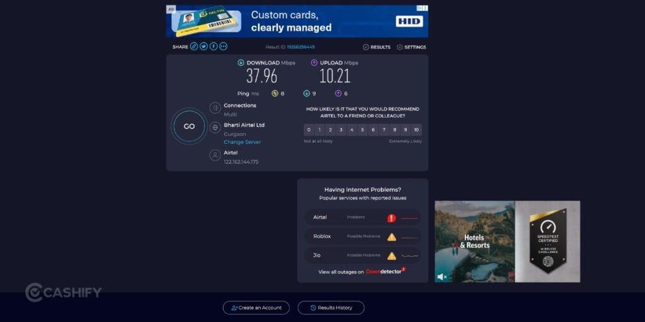Click Create an Account button
Image resolution: width=645 pixels, height=322 pixels.
coord(256,308)
